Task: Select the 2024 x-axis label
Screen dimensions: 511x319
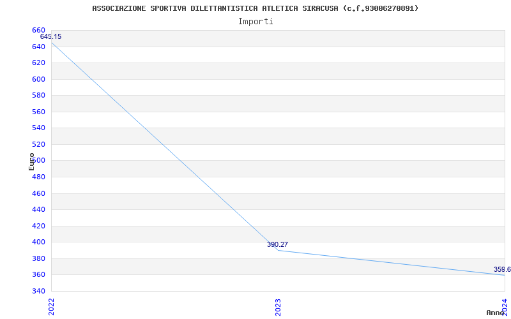Action: (505, 307)
